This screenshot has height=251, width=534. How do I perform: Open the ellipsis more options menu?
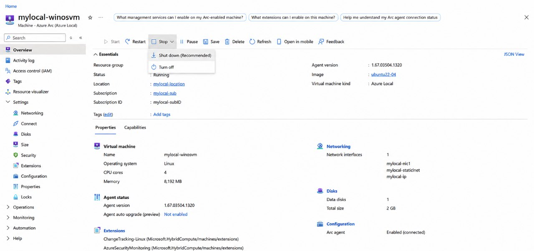click(101, 18)
